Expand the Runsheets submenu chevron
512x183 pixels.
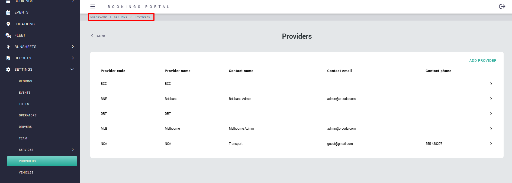73,47
